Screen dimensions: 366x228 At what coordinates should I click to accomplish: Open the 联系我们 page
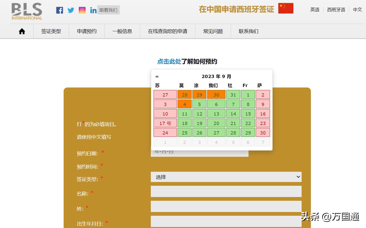pos(248,31)
